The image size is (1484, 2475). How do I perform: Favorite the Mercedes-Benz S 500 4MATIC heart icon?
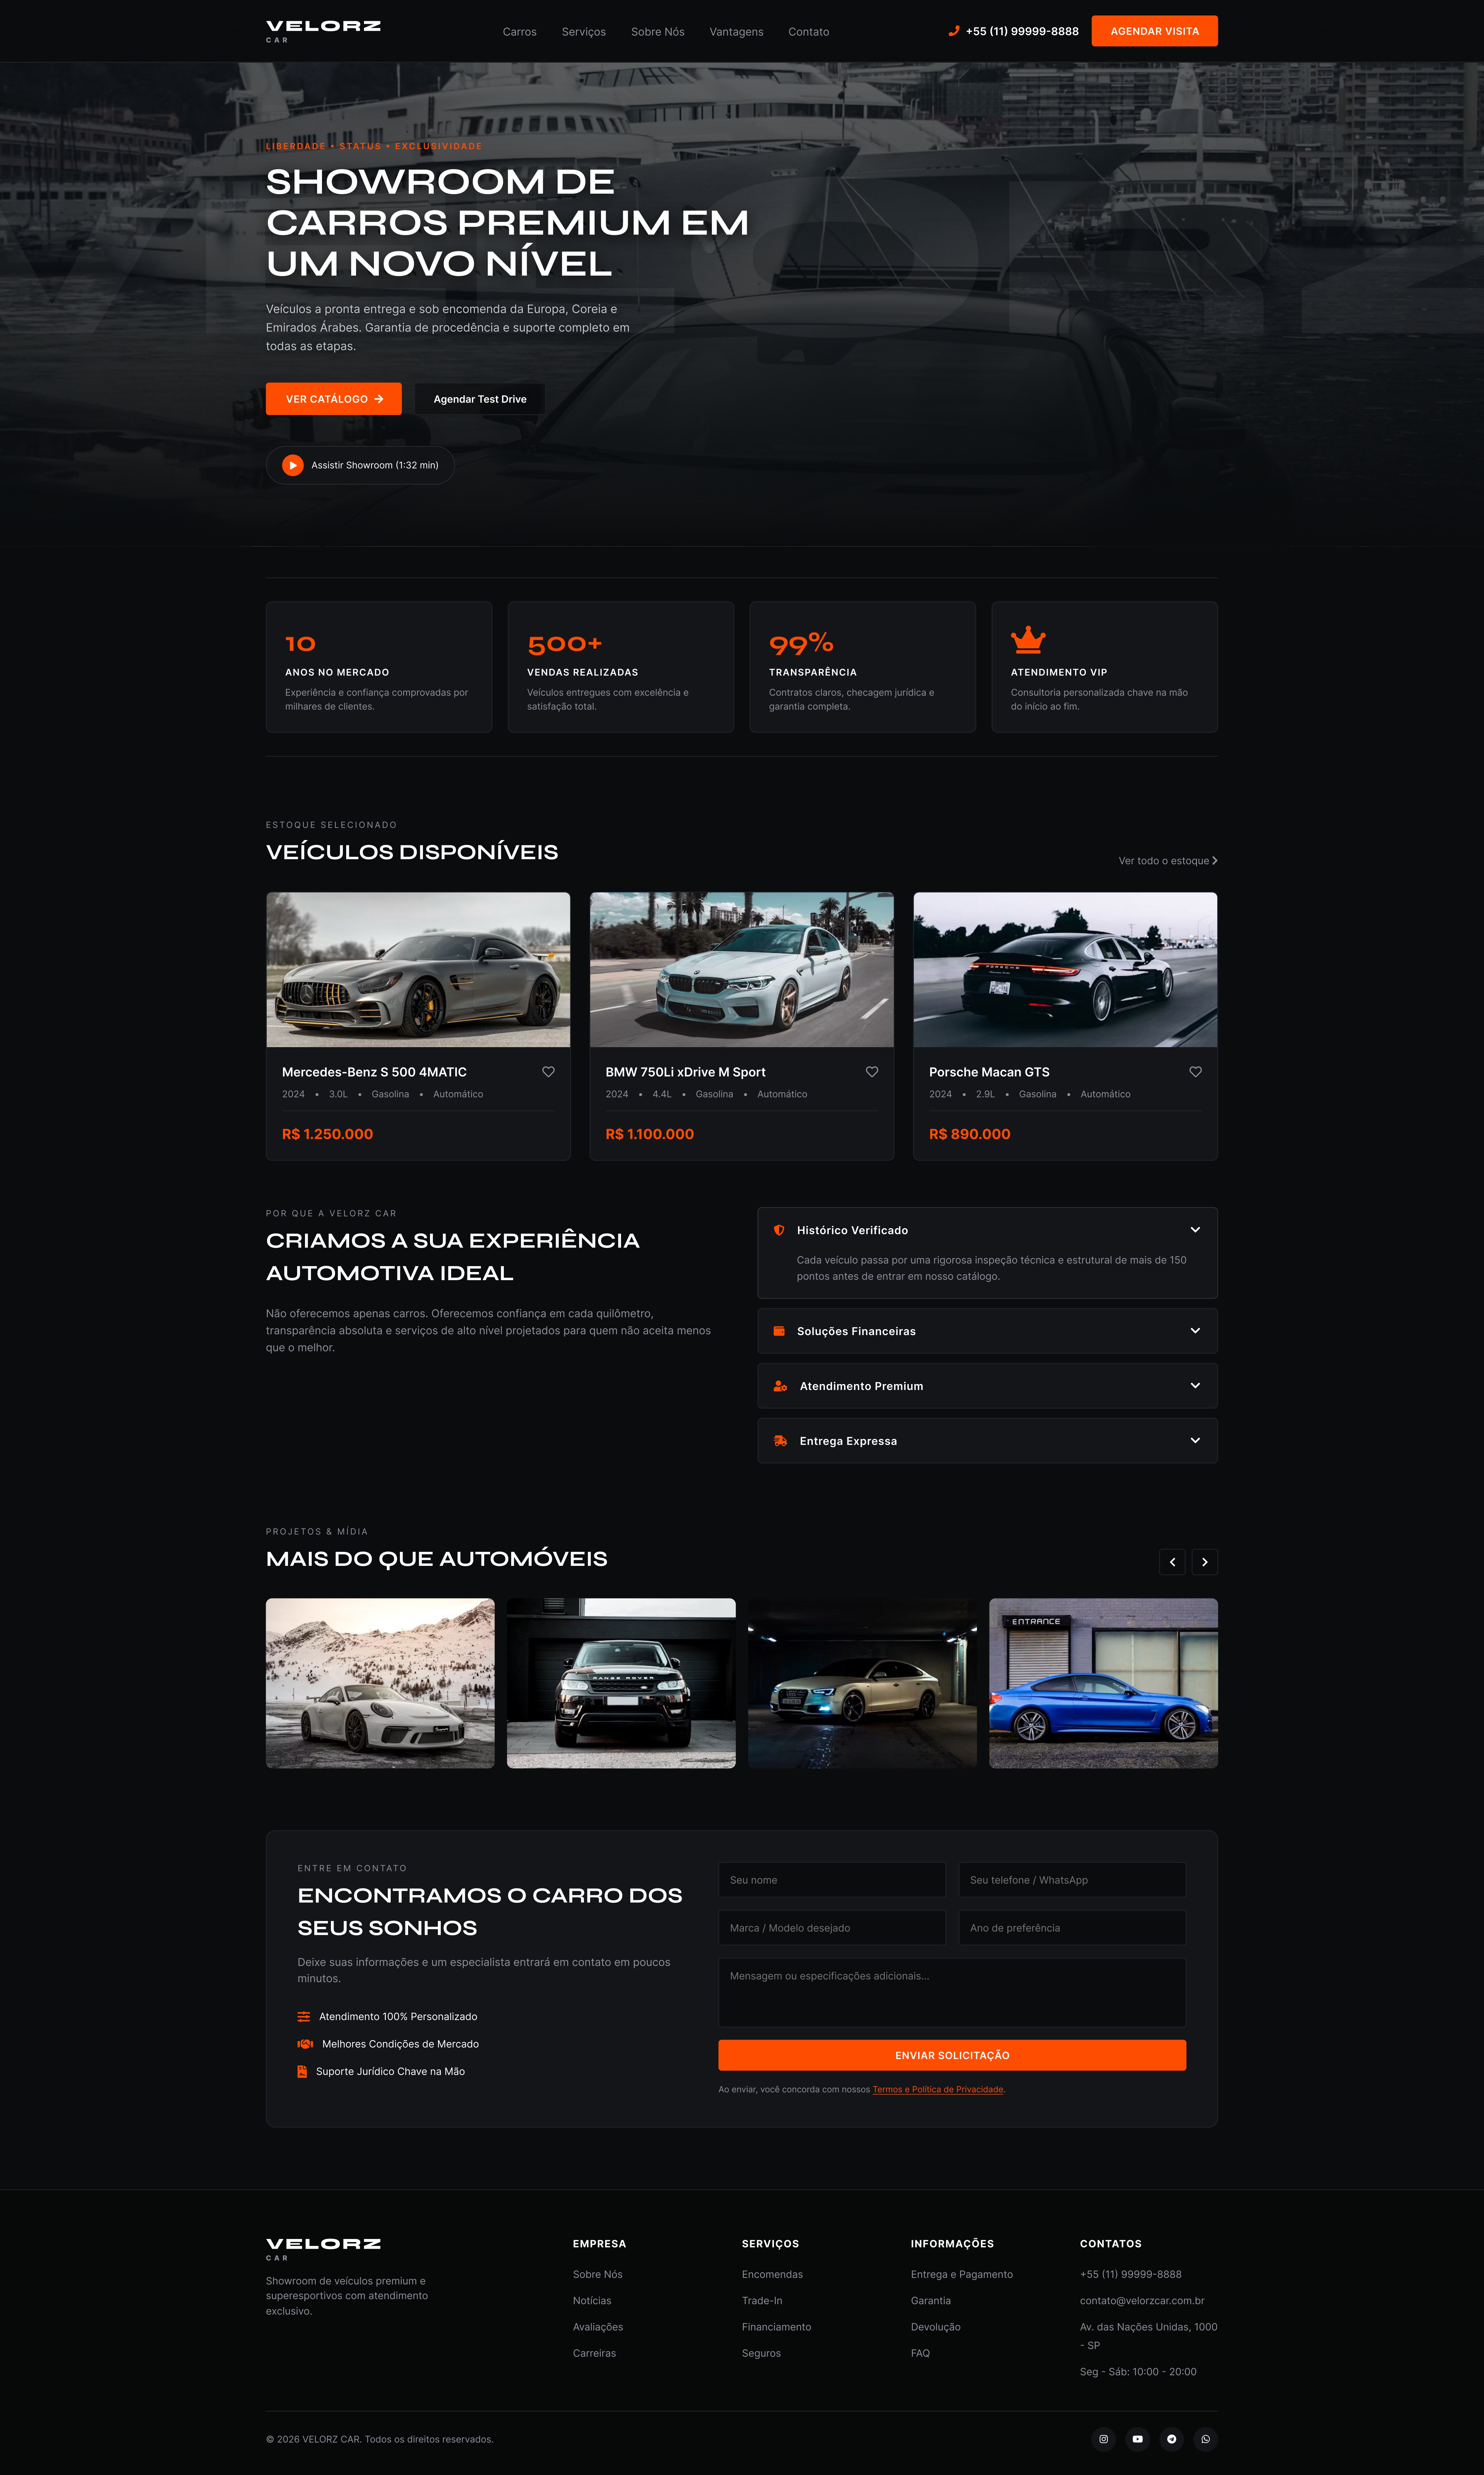pyautogui.click(x=548, y=1072)
